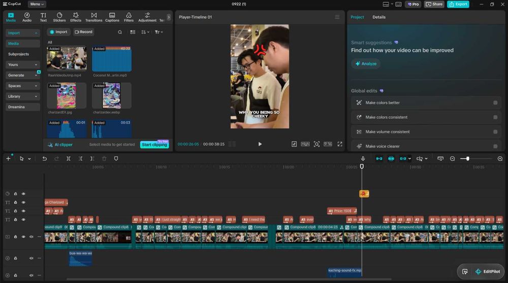The image size is (508, 283).
Task: Adjust the timeline zoom slider
Action: pyautogui.click(x=467, y=158)
